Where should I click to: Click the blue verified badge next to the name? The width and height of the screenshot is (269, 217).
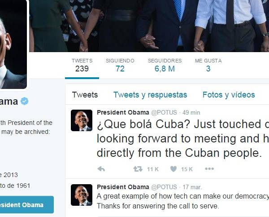25,101
